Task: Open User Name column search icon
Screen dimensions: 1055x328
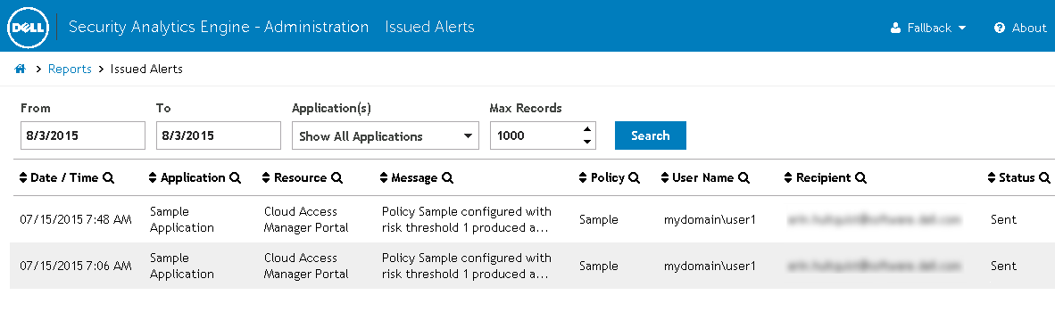Action: pos(743,178)
